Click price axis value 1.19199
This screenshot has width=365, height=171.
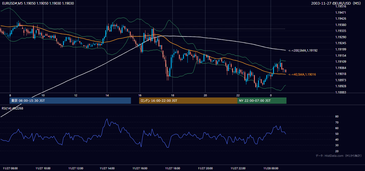(x=341, y=50)
